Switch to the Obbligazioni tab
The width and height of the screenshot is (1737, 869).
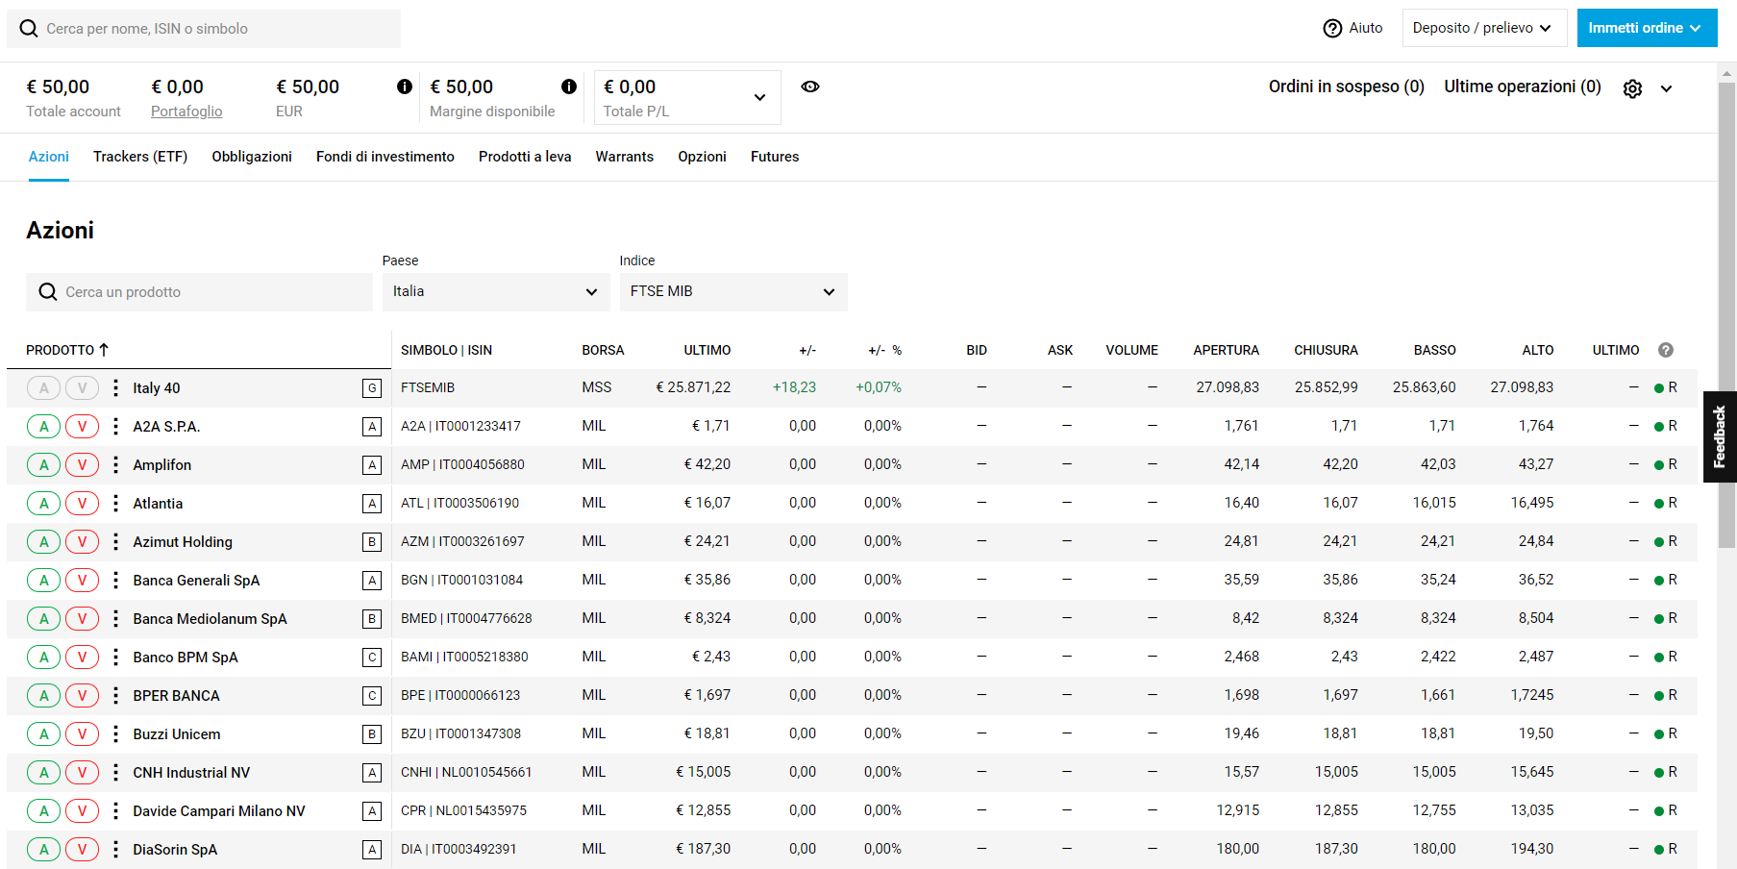252,157
